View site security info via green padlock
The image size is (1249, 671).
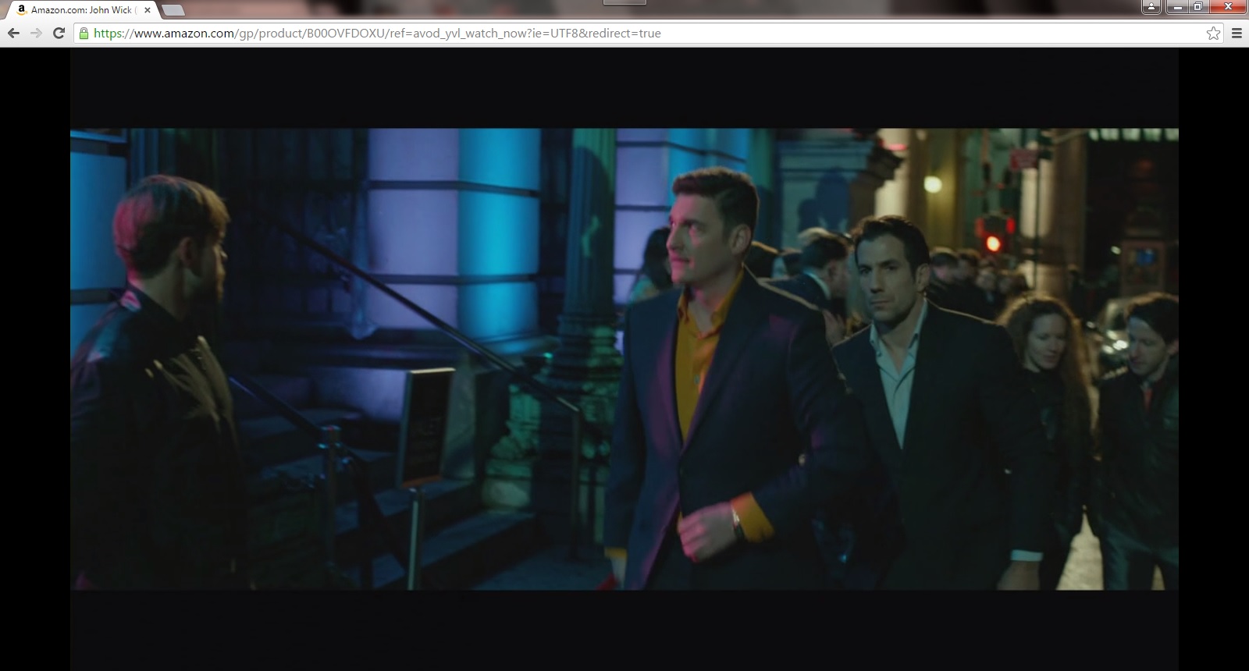84,34
